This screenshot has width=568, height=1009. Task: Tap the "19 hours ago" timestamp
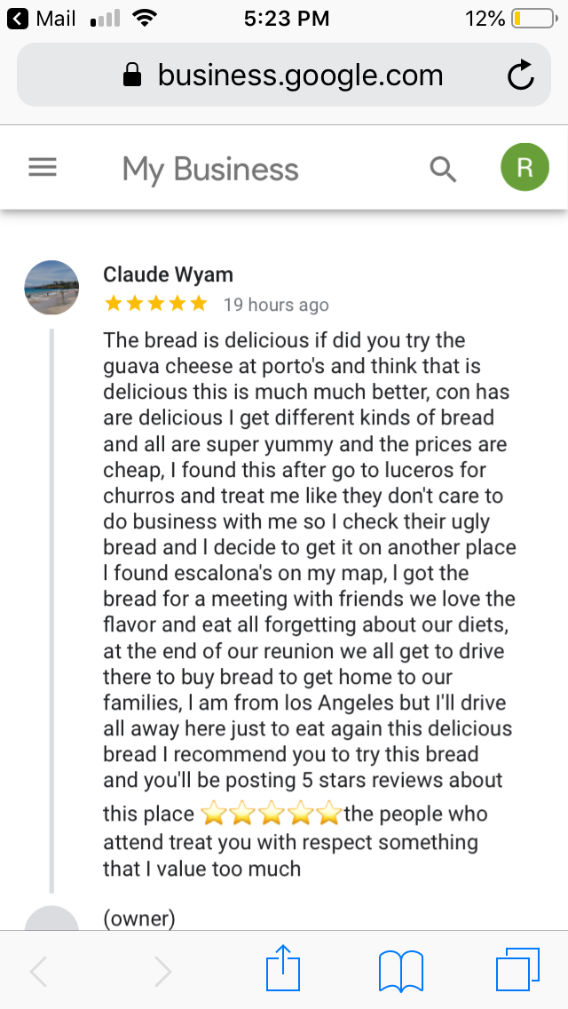click(276, 305)
